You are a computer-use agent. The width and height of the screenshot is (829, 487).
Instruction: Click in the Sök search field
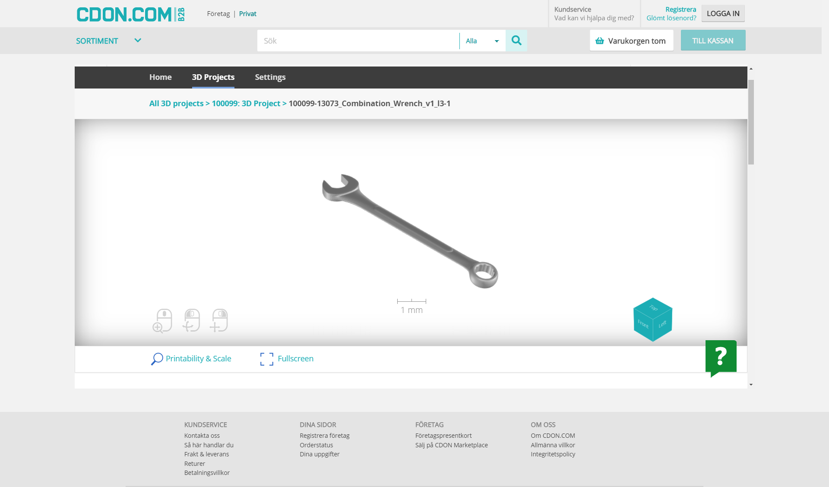point(358,41)
